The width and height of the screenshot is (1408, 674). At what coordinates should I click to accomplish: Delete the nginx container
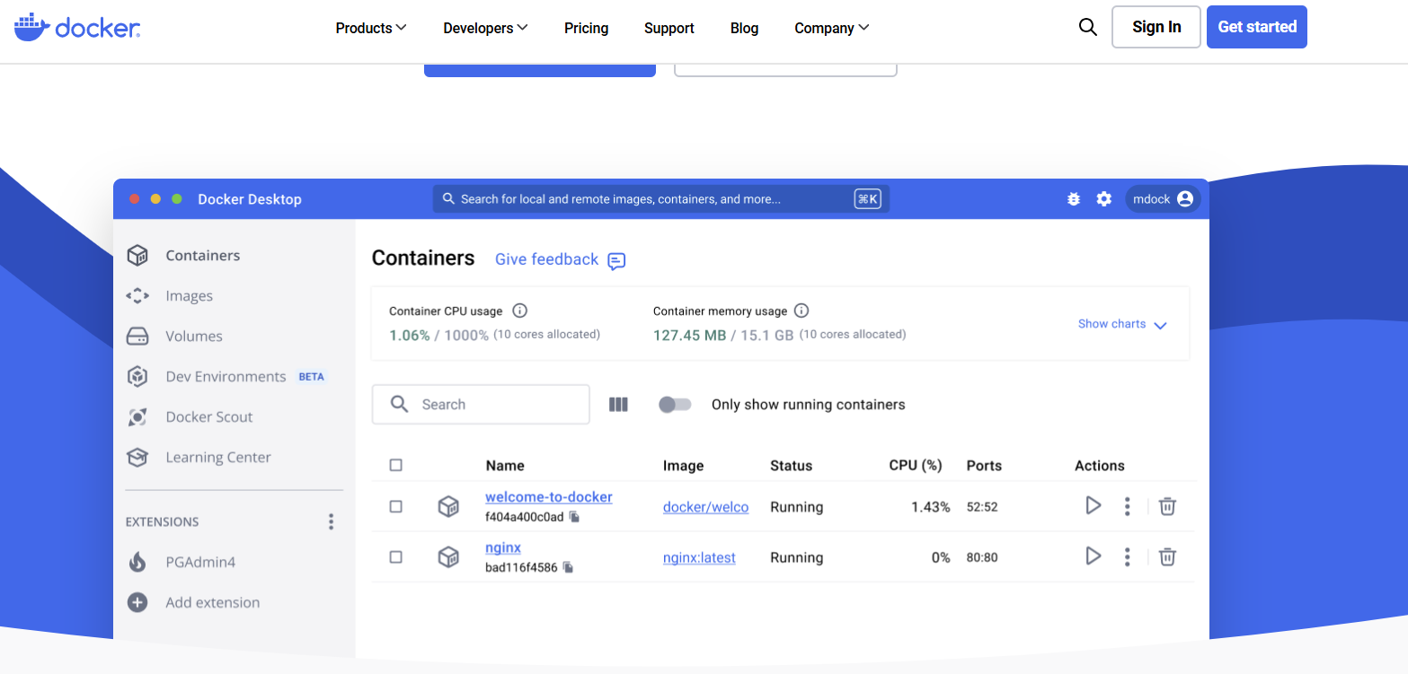pyautogui.click(x=1167, y=556)
